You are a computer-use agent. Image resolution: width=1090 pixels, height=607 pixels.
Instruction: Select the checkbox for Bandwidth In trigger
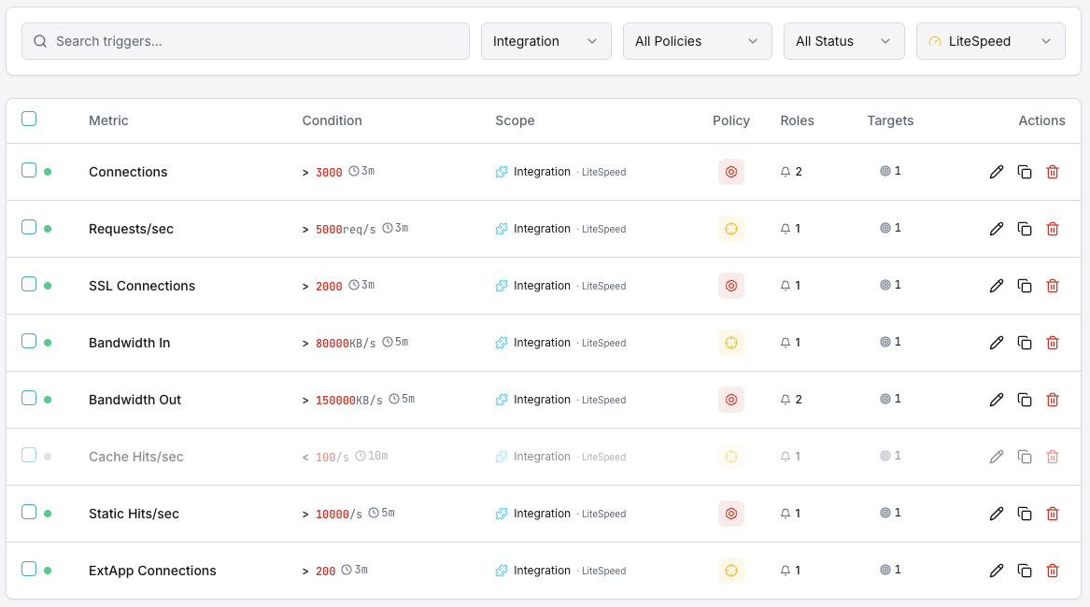(29, 342)
